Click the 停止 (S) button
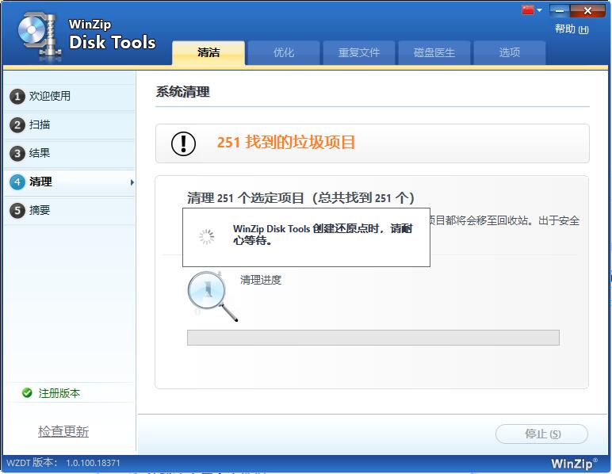Screen dimensions: 612x474 pyautogui.click(x=541, y=434)
